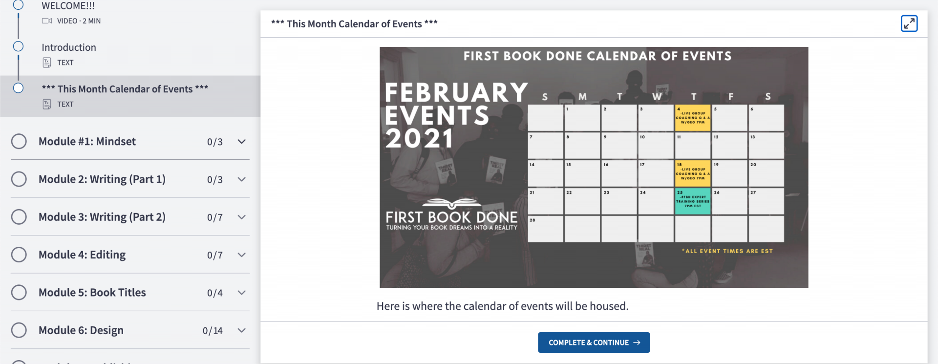Image resolution: width=938 pixels, height=364 pixels.
Task: Open the Introduction lesson
Action: (x=69, y=47)
